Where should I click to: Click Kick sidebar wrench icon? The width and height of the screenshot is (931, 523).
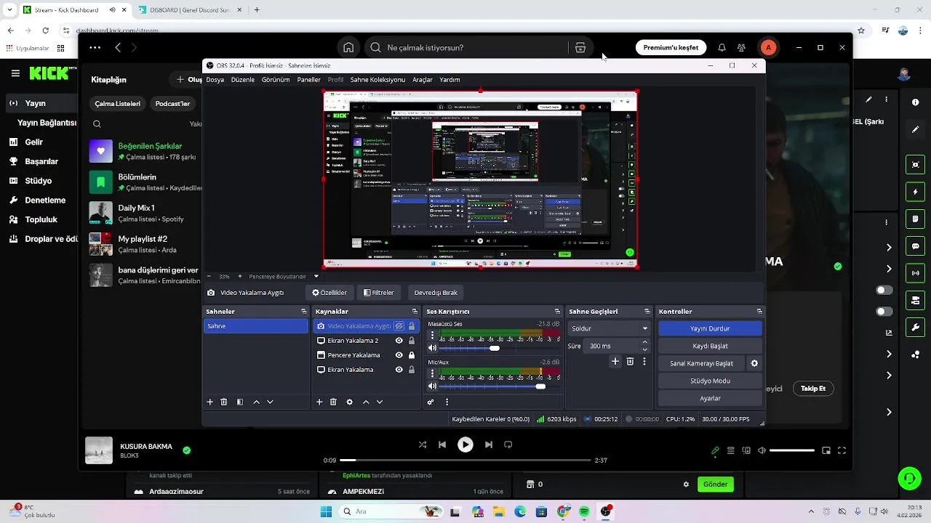coord(916,327)
